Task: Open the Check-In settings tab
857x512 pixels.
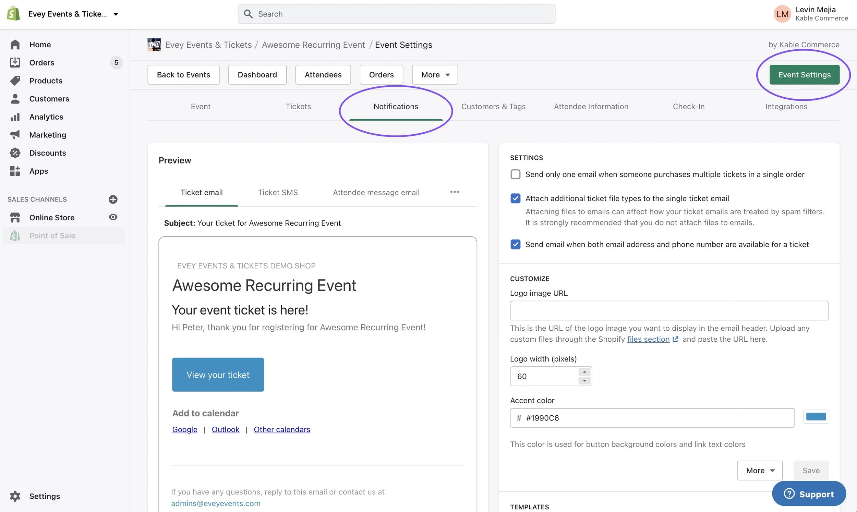Action: pos(689,106)
